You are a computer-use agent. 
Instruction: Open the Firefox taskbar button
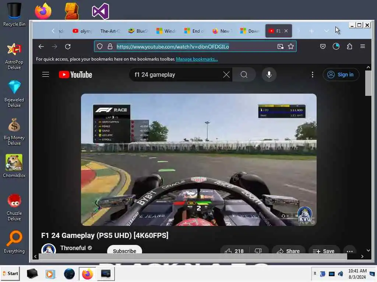click(x=87, y=274)
